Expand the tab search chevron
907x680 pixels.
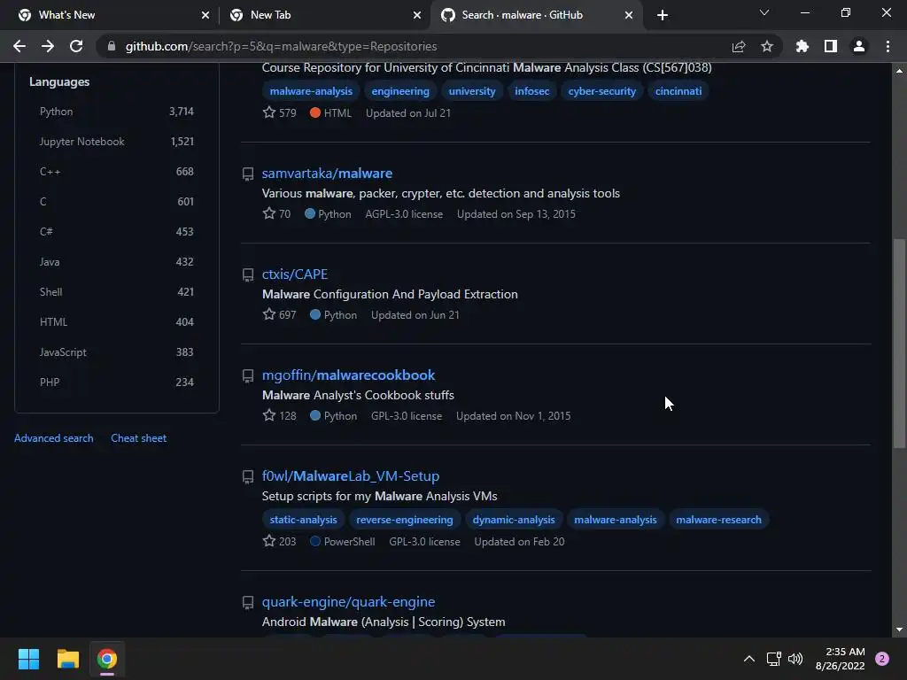764,12
